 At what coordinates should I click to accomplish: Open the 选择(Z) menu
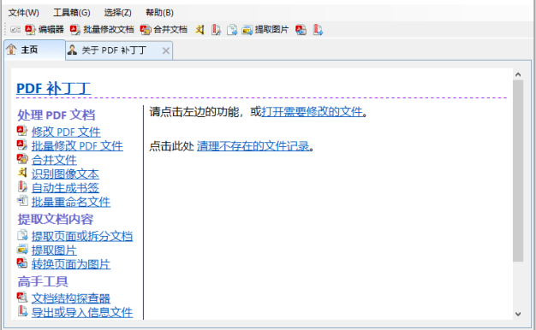click(117, 13)
